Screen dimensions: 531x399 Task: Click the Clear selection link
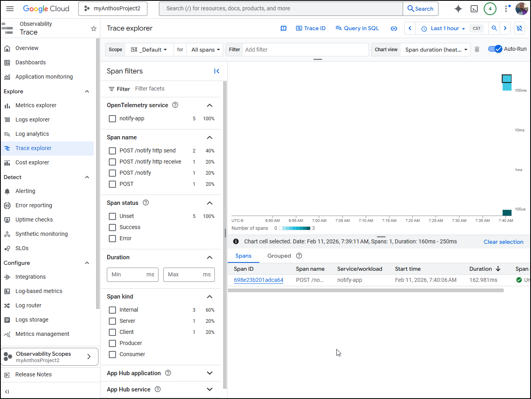click(x=503, y=242)
